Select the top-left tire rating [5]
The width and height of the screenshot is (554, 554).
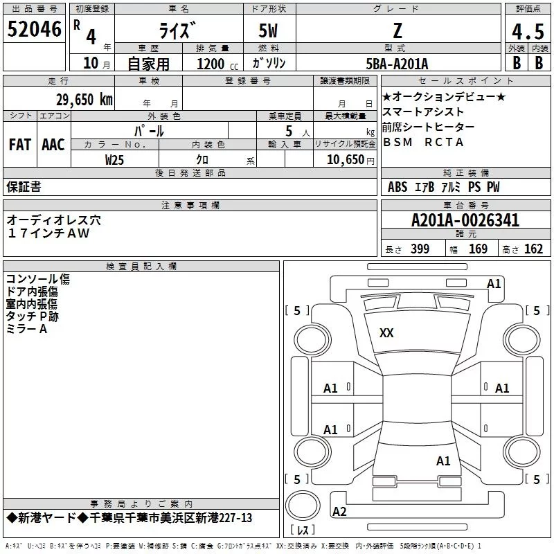[x=297, y=311]
